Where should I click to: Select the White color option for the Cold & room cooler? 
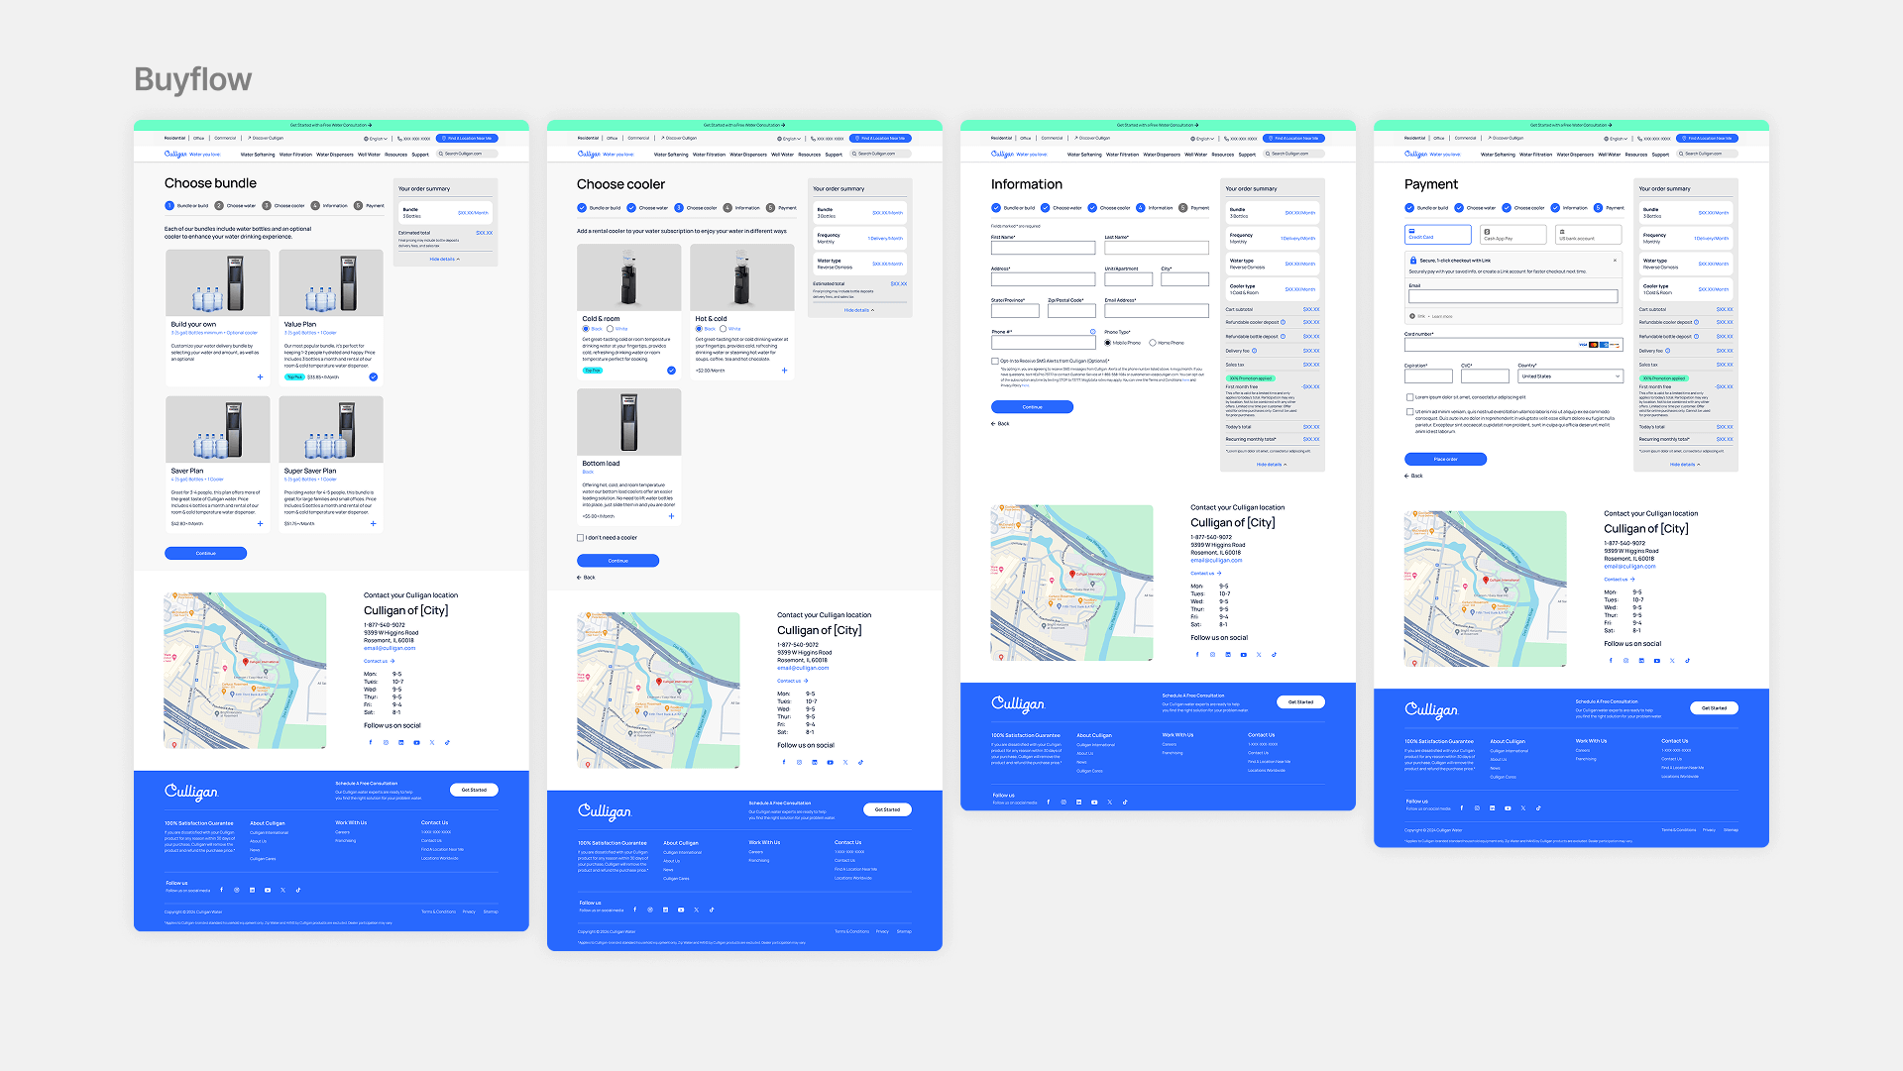pos(610,329)
